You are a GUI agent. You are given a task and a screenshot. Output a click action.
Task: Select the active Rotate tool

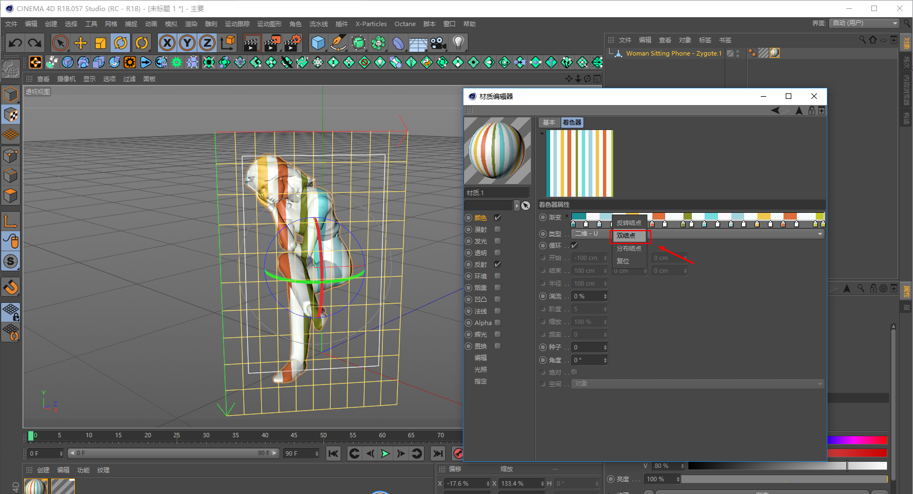(121, 43)
